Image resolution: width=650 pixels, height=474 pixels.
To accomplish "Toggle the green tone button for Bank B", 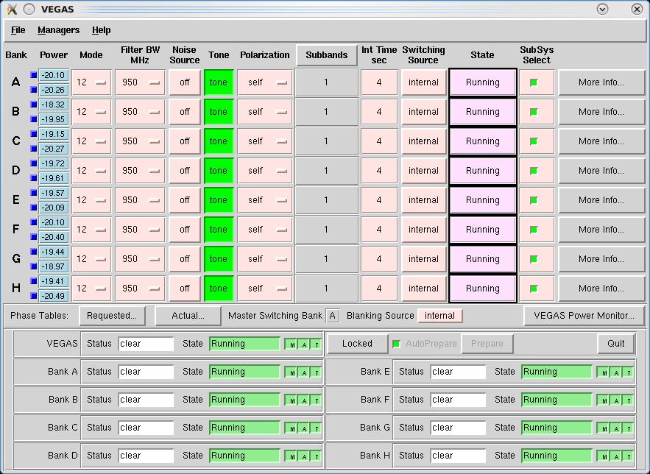I will click(x=219, y=112).
